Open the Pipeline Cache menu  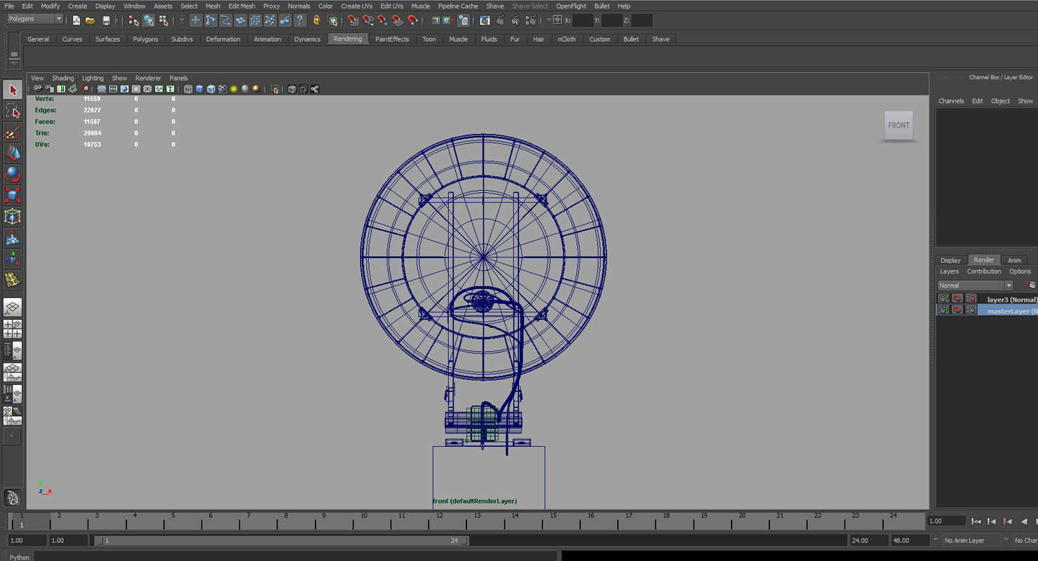pyautogui.click(x=458, y=6)
